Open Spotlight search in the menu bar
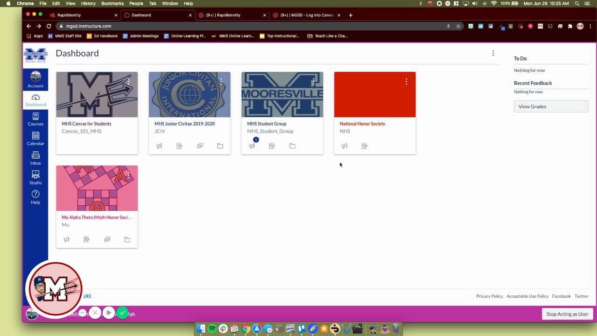 577,3
